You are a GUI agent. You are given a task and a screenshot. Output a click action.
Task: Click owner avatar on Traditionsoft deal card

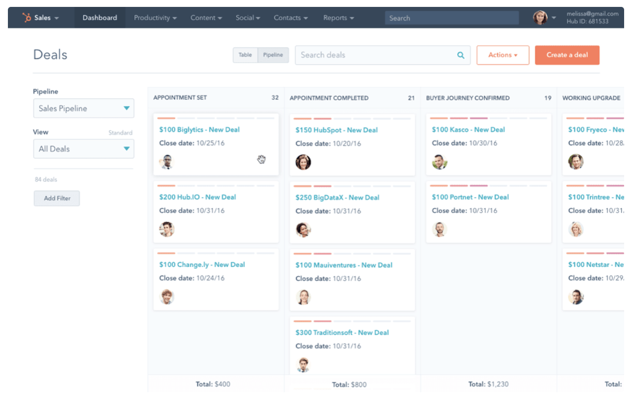point(303,365)
